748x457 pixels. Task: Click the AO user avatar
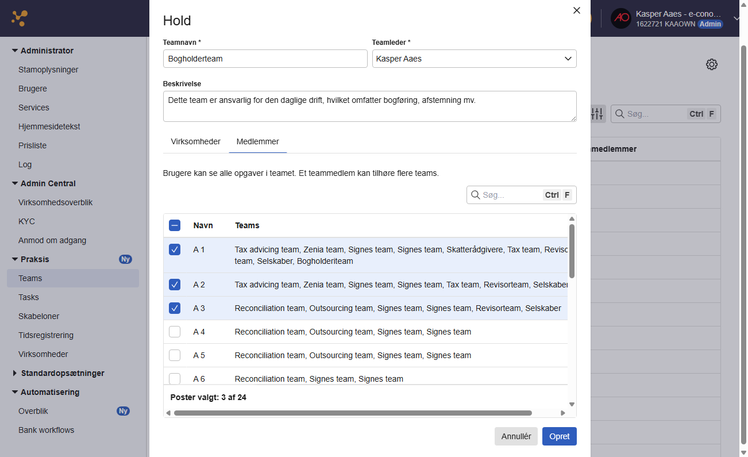tap(620, 18)
